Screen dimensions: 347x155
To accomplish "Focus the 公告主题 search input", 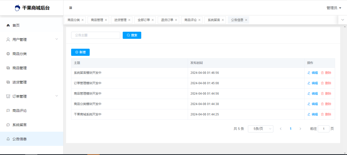I will tap(96, 35).
